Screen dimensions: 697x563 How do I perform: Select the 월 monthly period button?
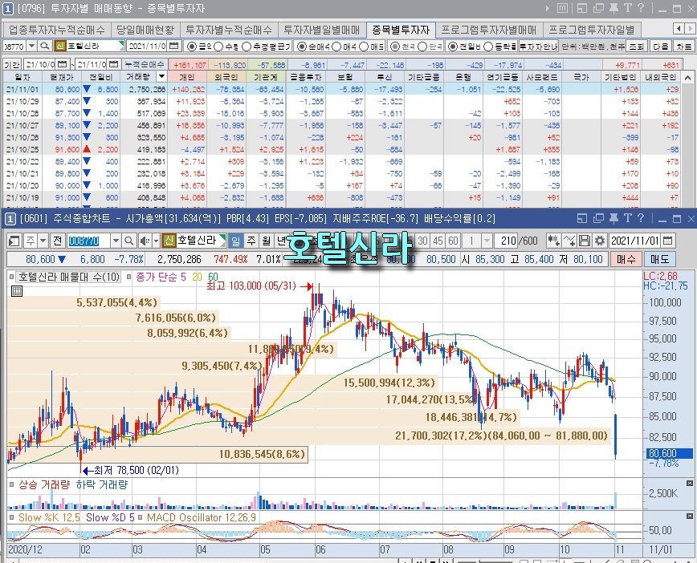point(267,241)
